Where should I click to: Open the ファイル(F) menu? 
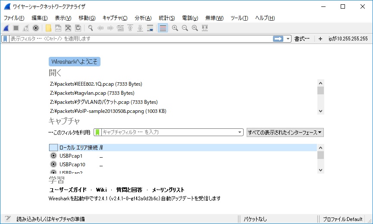(x=14, y=18)
